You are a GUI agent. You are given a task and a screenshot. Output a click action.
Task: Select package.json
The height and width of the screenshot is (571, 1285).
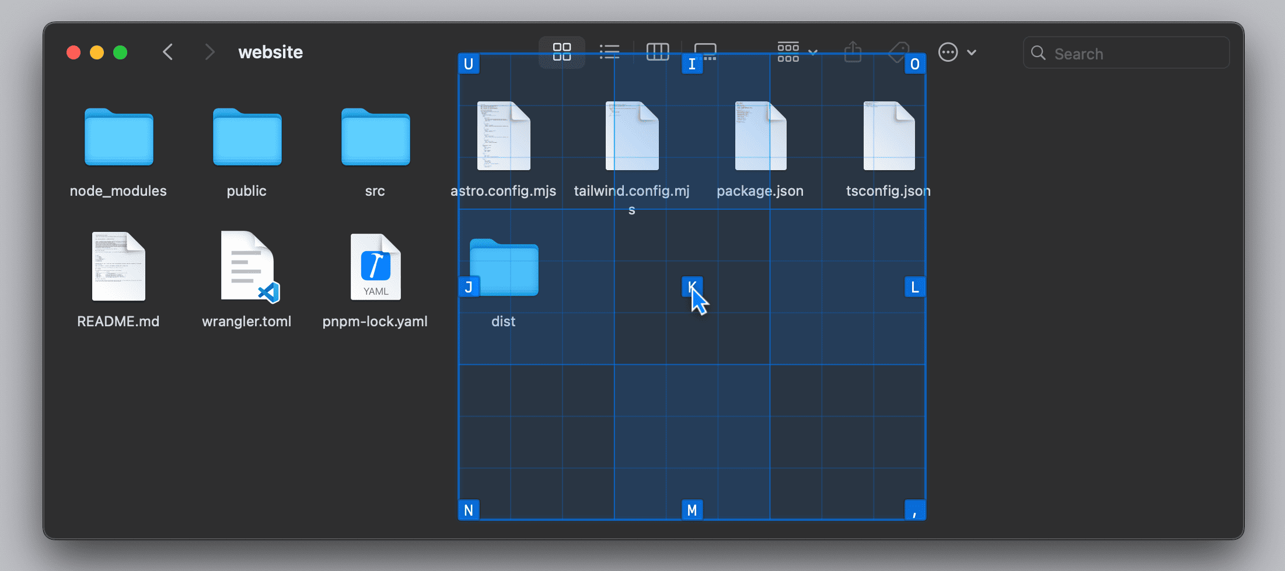760,135
